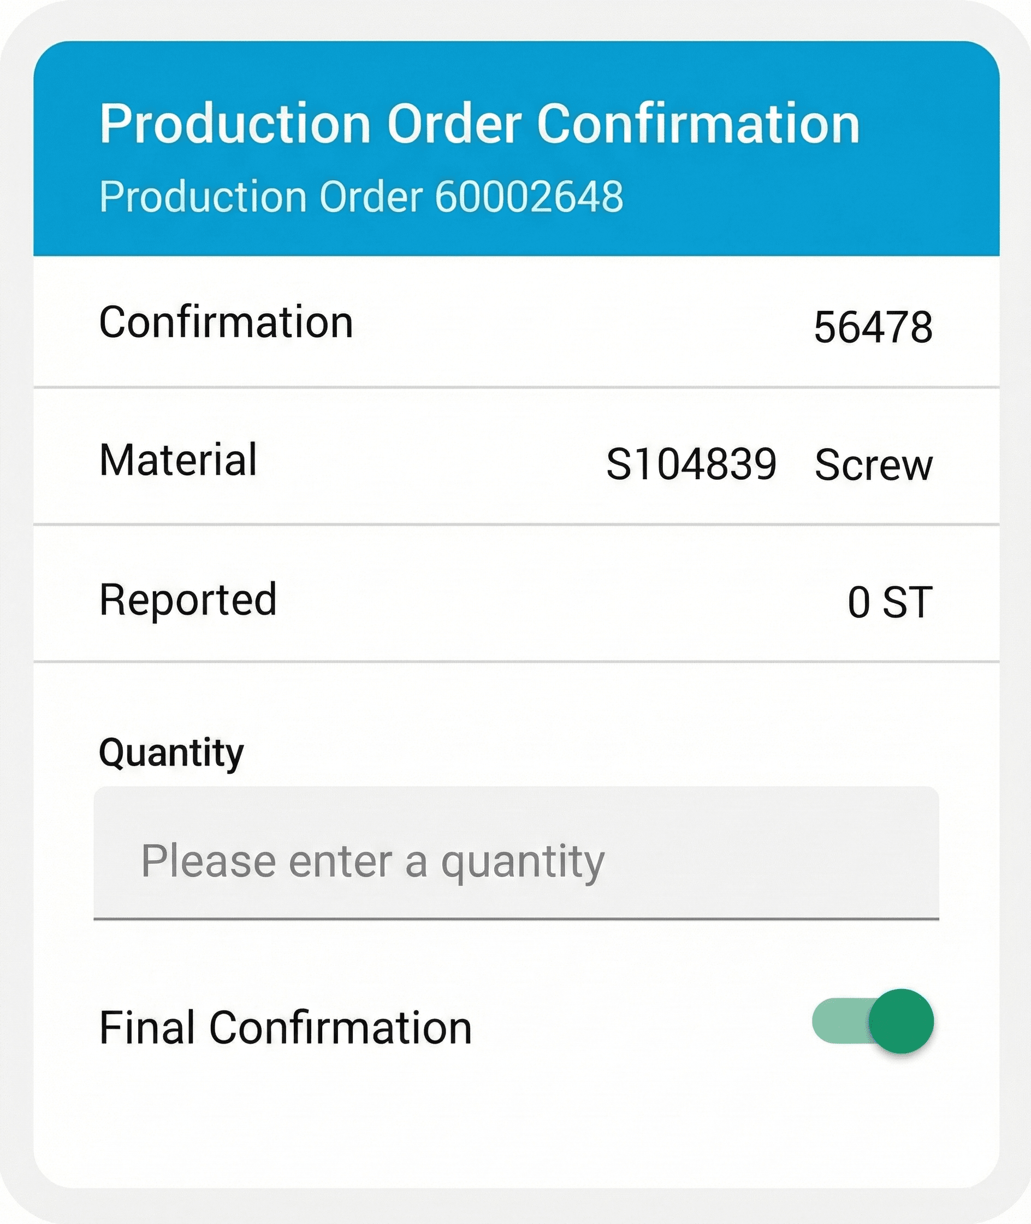Click the dark green switch knob
The height and width of the screenshot is (1224, 1031).
pyautogui.click(x=900, y=1021)
